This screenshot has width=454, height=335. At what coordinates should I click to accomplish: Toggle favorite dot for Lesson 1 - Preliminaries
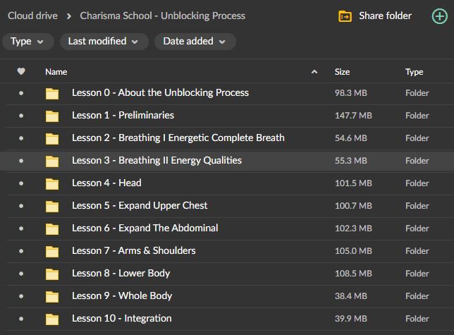click(21, 116)
